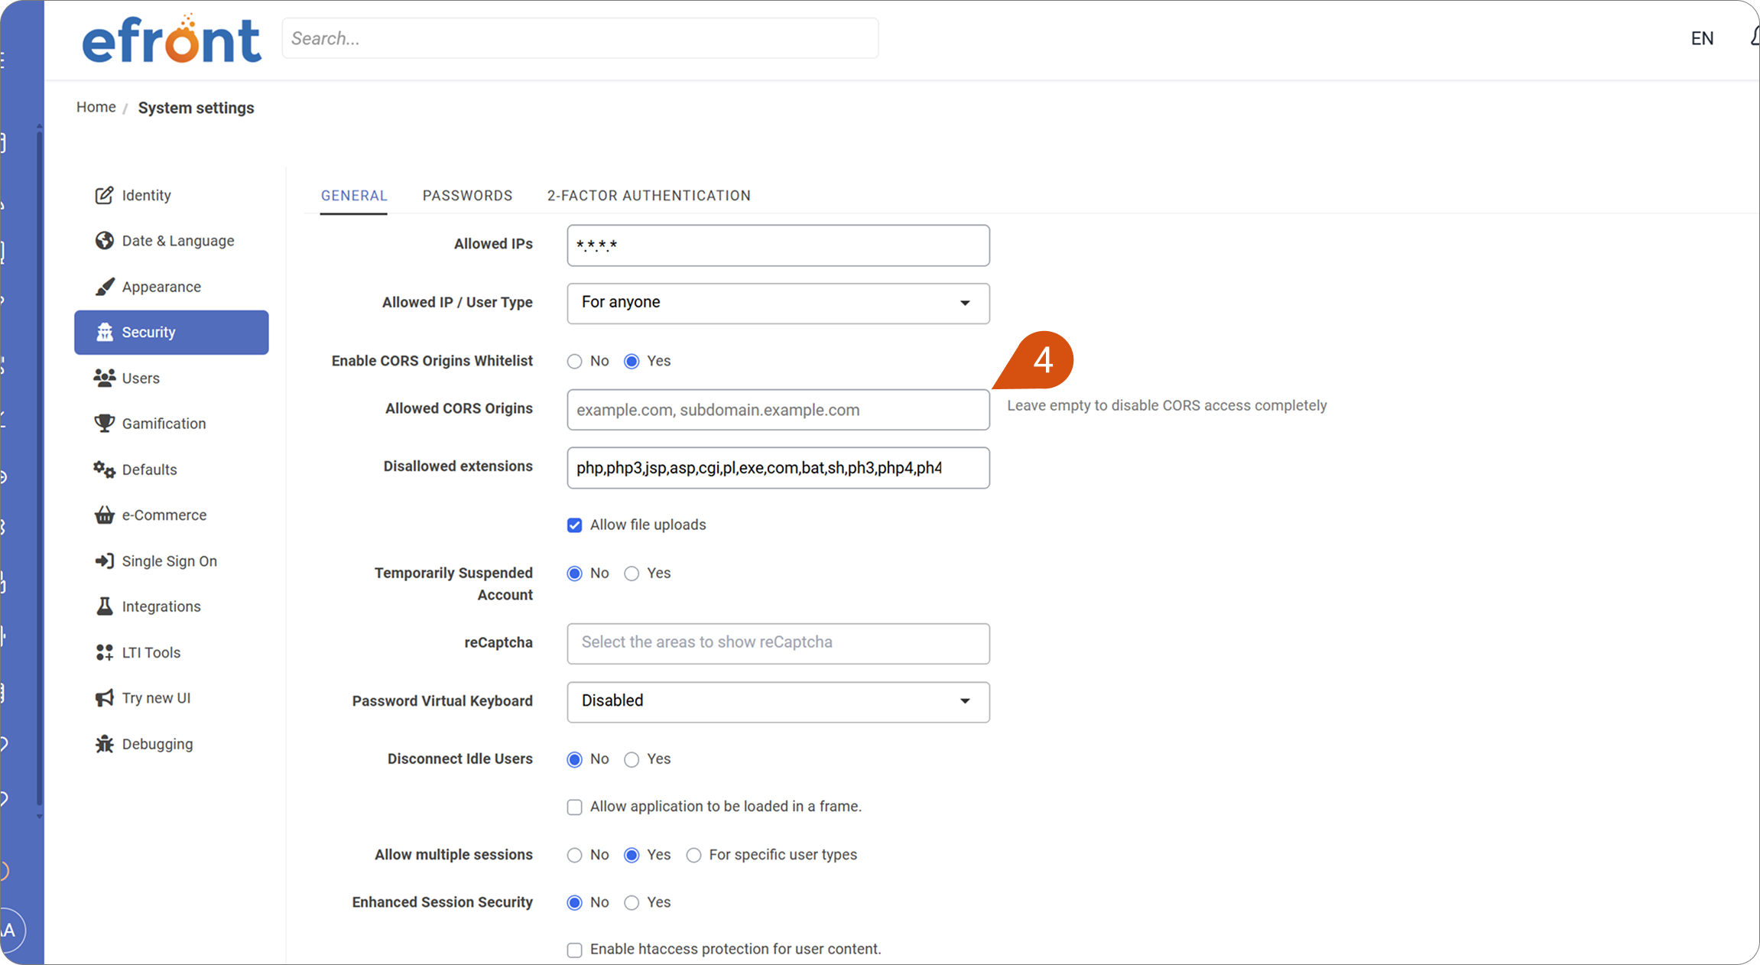The width and height of the screenshot is (1760, 965).
Task: Click the e-Commerce basket icon
Action: 104,515
